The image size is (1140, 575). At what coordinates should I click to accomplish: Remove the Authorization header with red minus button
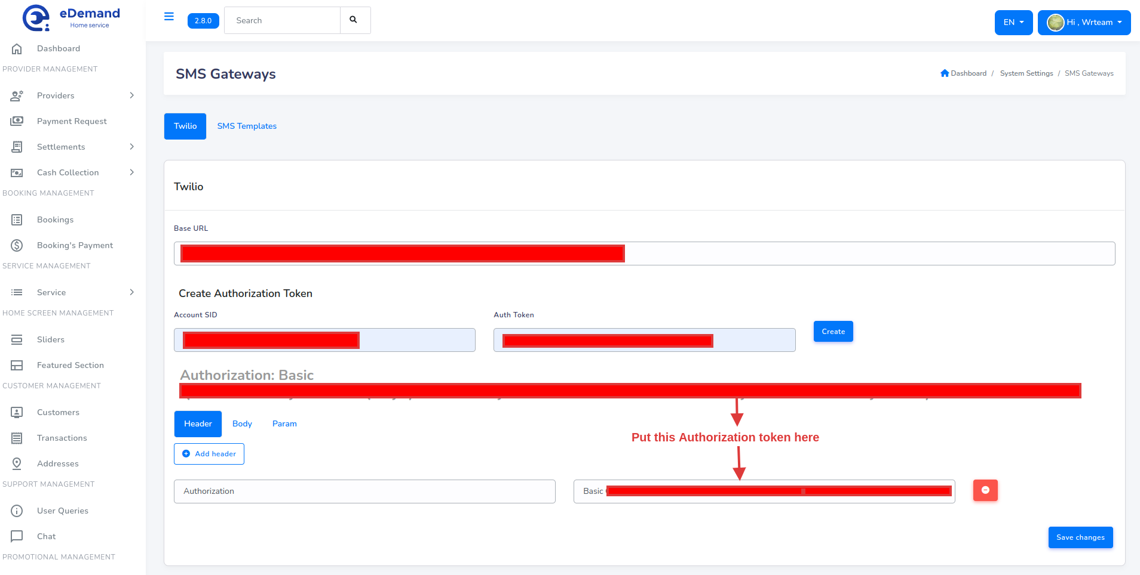(985, 490)
